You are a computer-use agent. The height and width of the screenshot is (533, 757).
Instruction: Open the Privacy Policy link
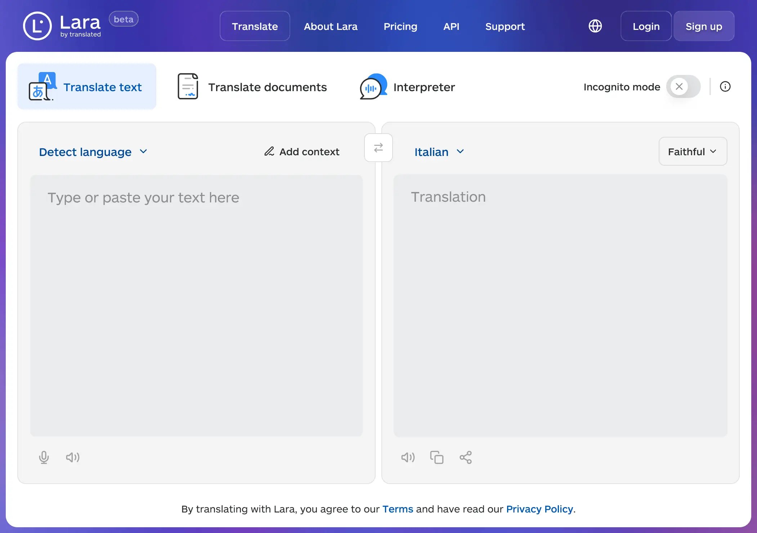(x=539, y=509)
